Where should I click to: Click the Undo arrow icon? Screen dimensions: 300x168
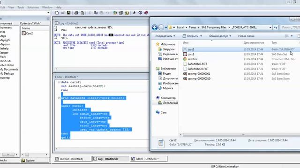(x=107, y=13)
